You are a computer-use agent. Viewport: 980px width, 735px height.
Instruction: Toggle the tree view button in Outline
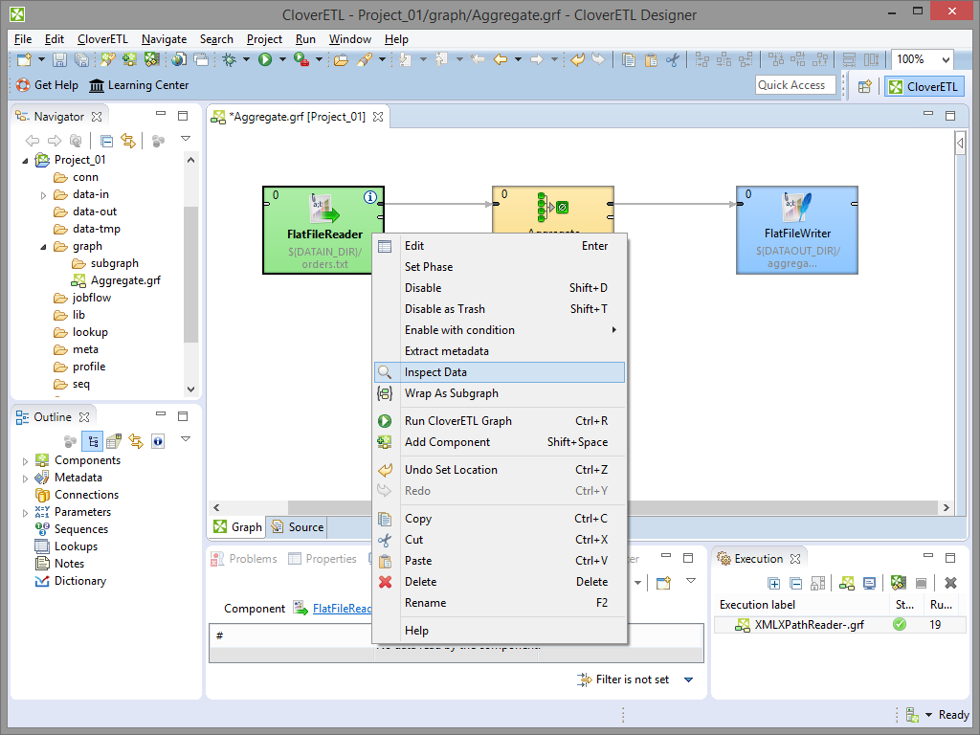click(x=93, y=441)
